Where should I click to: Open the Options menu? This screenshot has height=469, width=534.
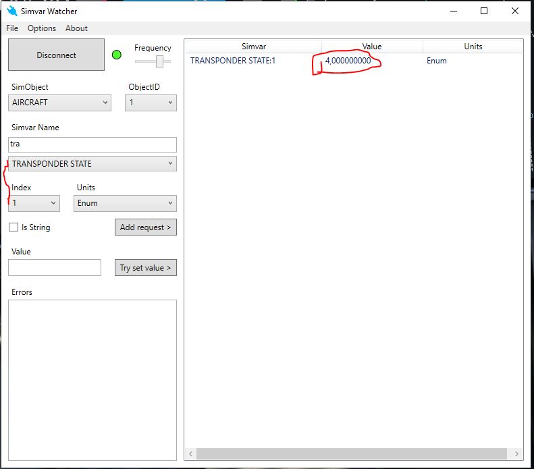coord(42,28)
